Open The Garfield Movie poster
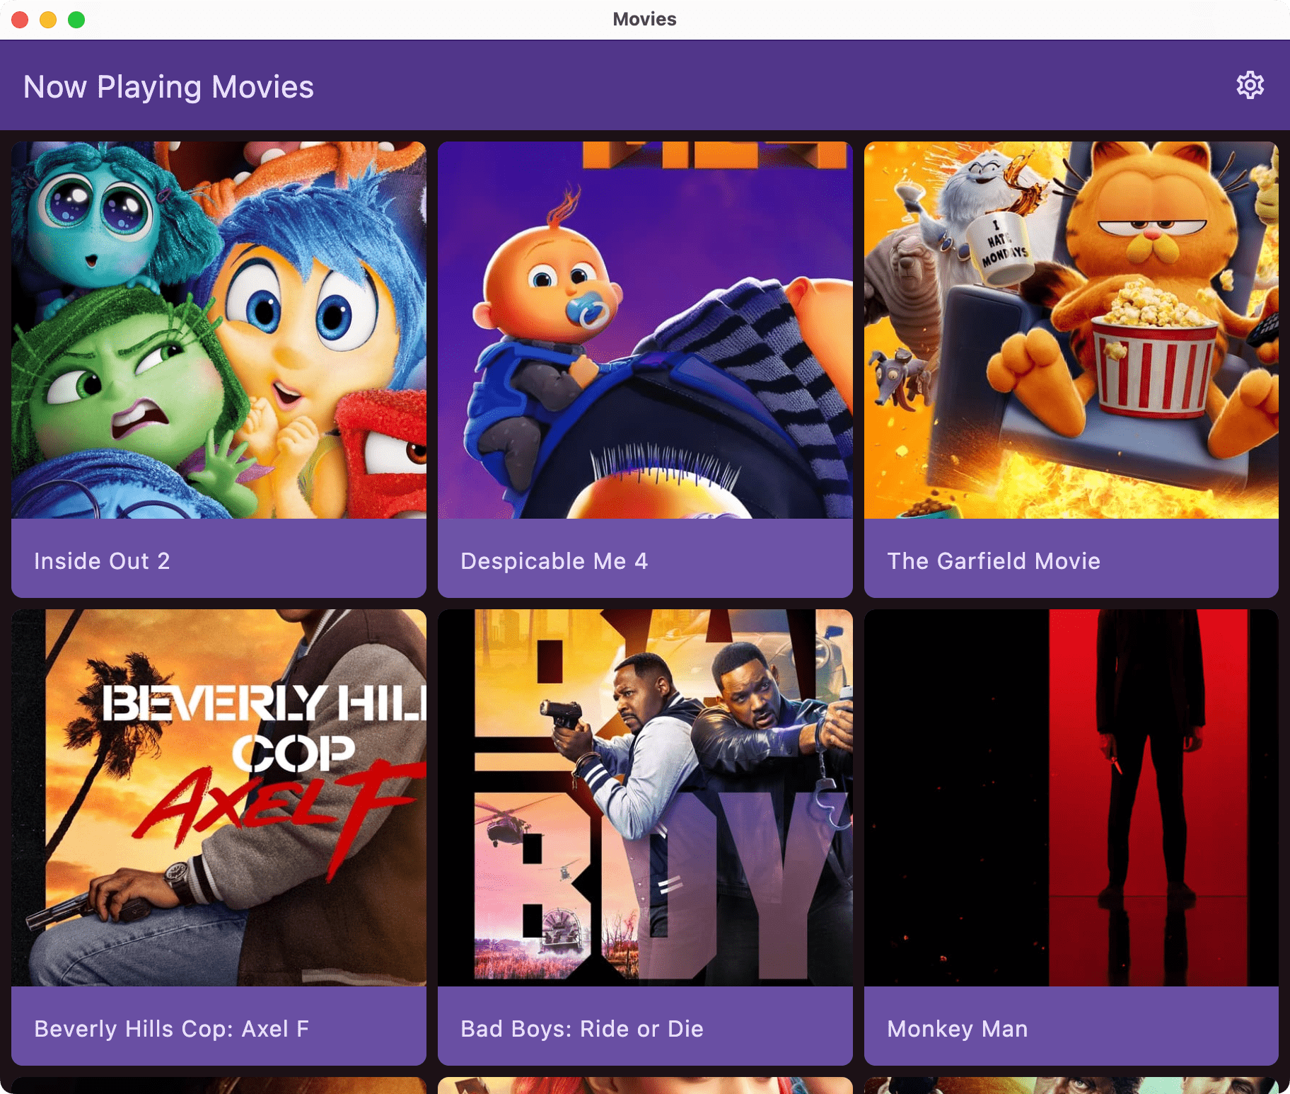This screenshot has width=1290, height=1094. pos(1071,330)
